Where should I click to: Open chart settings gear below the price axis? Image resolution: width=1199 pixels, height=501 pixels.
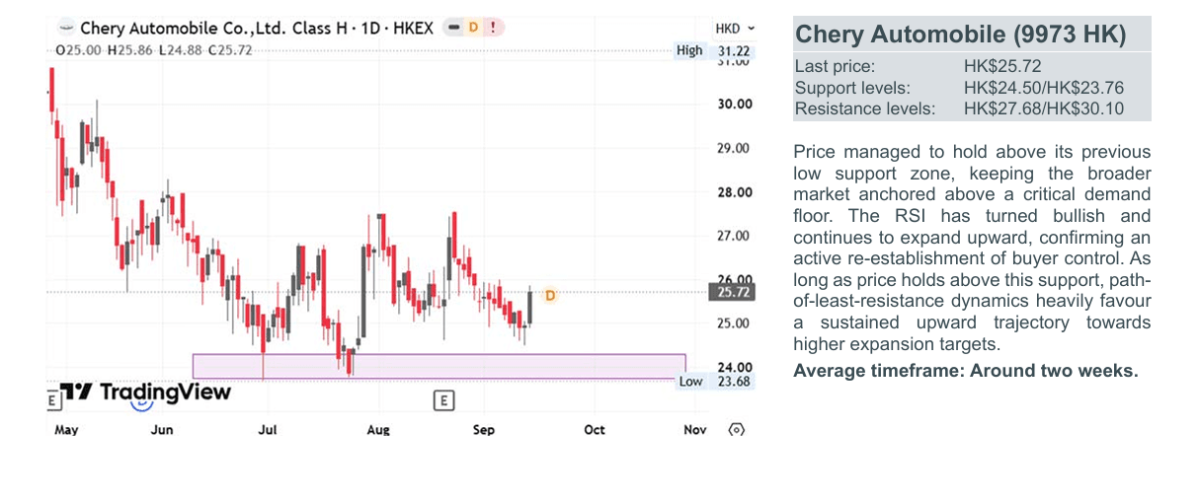click(x=735, y=430)
